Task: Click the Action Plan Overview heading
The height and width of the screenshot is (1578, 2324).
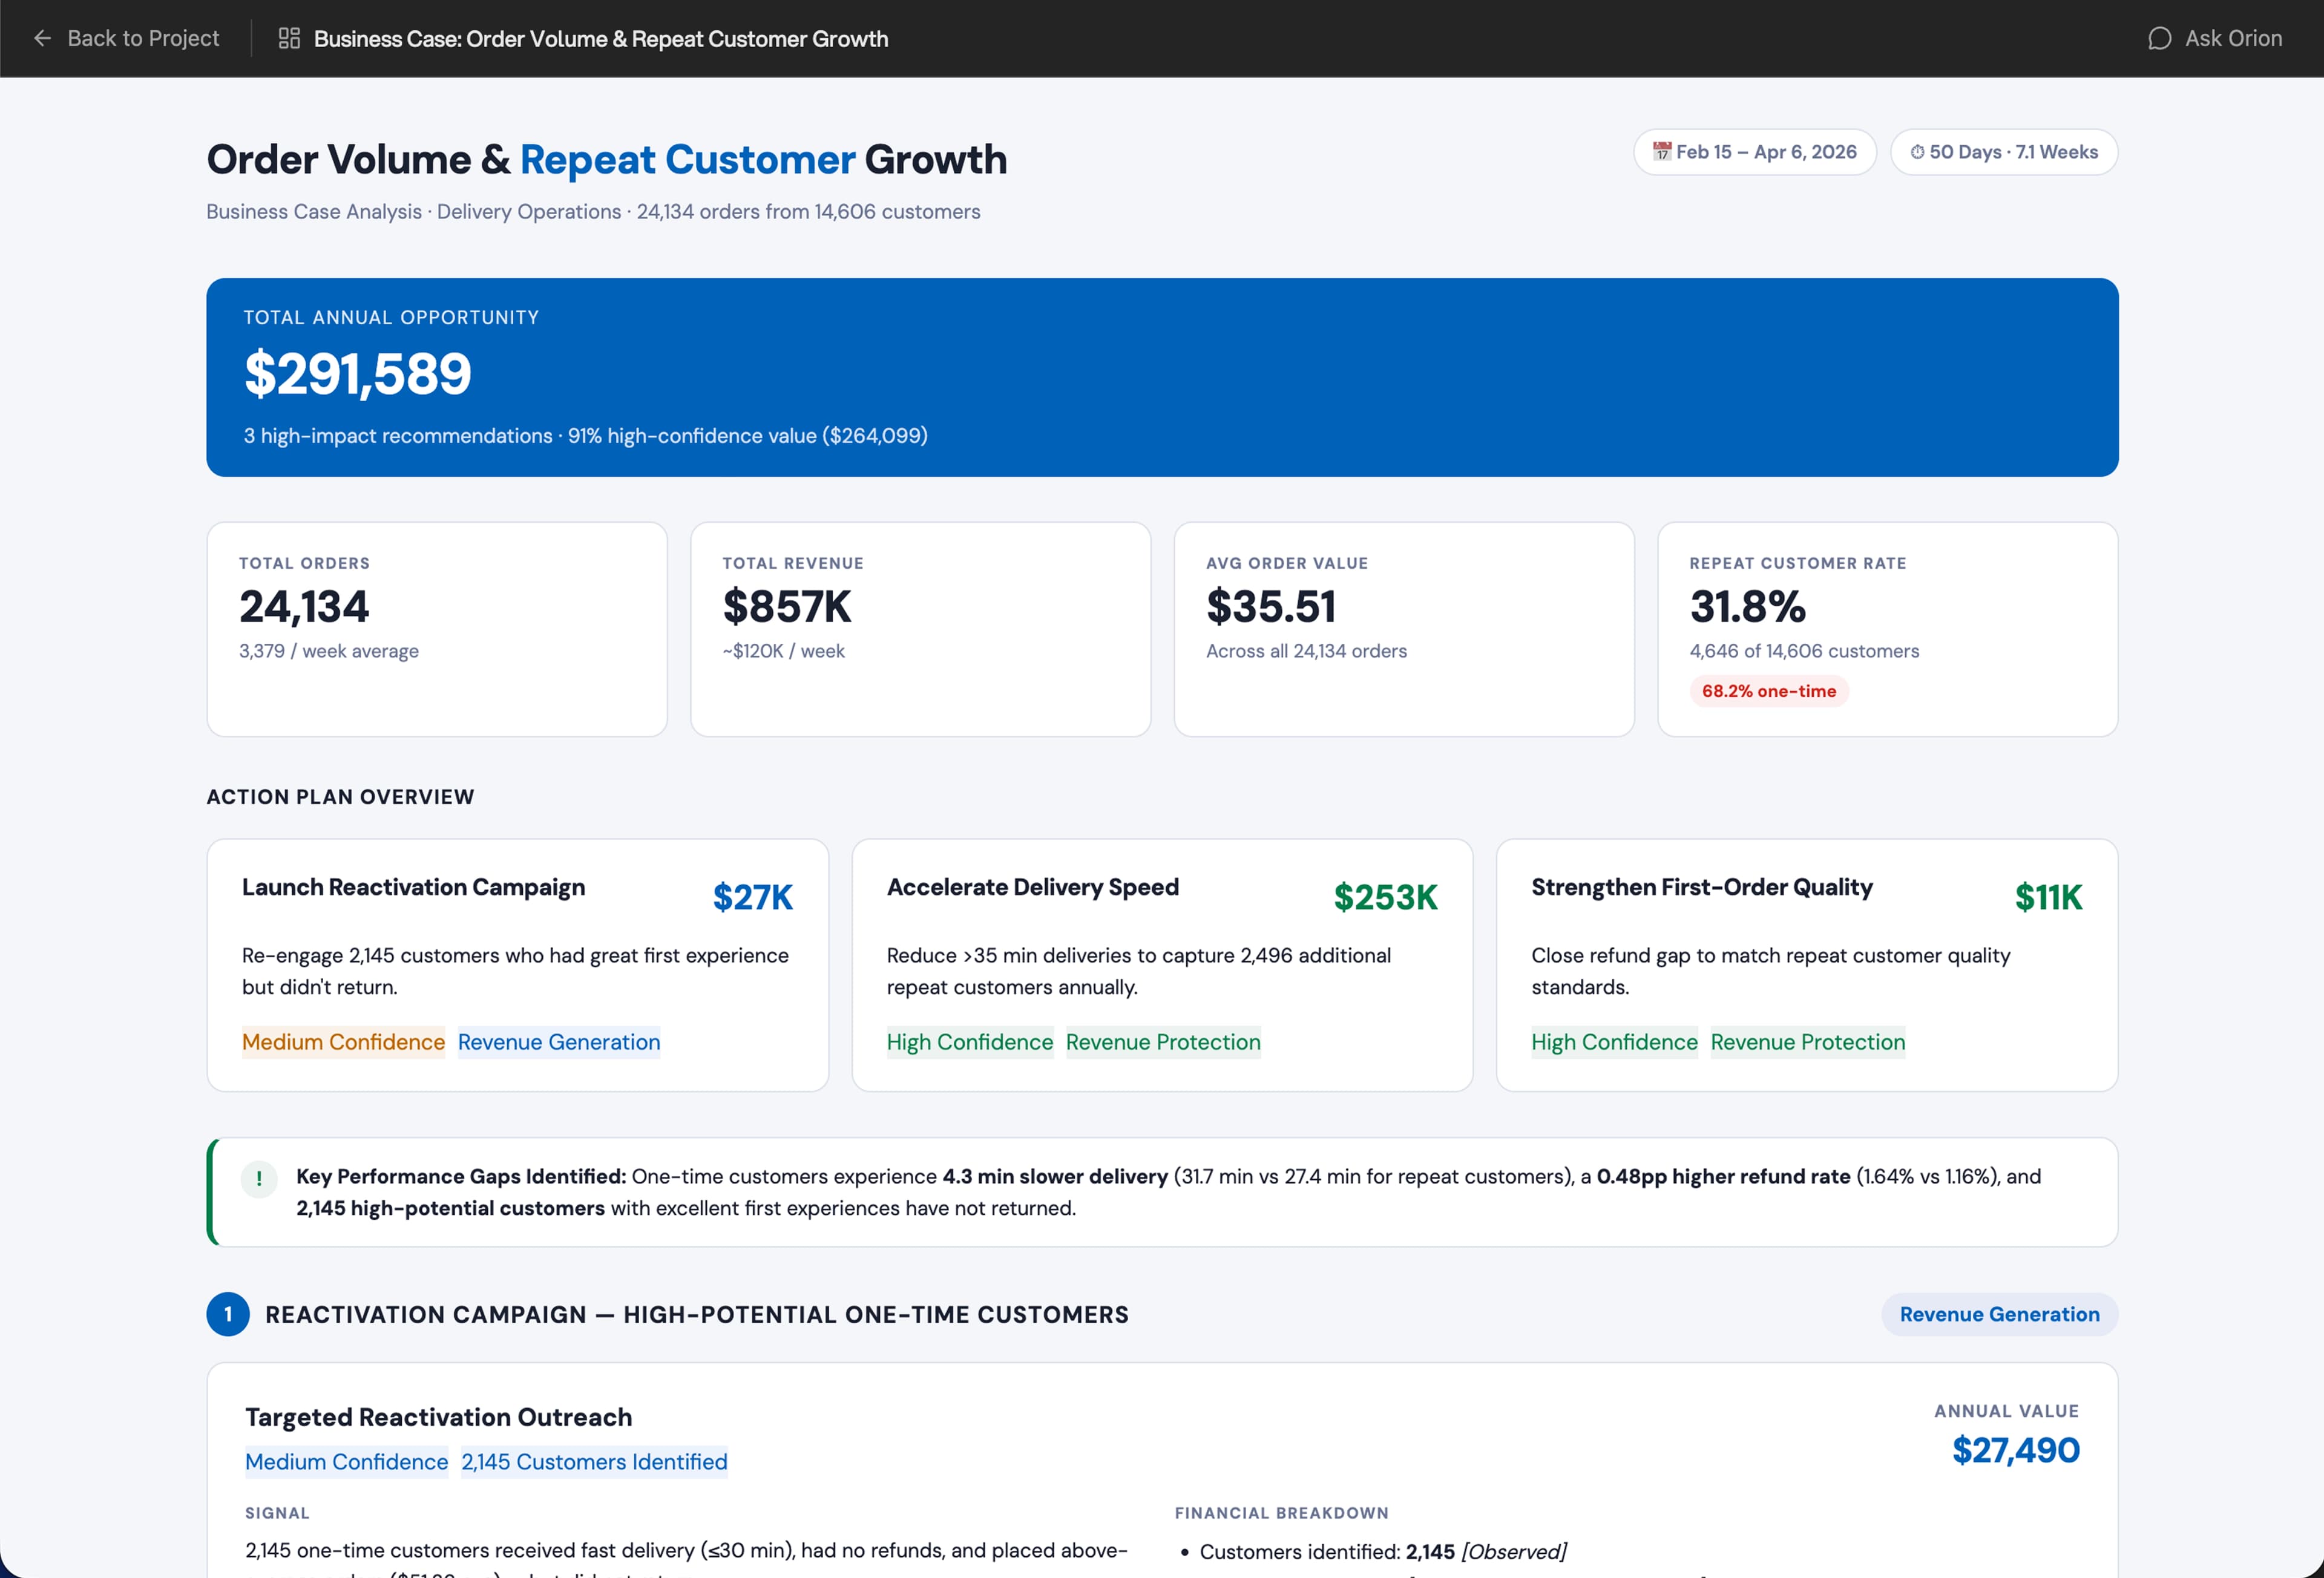Action: [340, 797]
